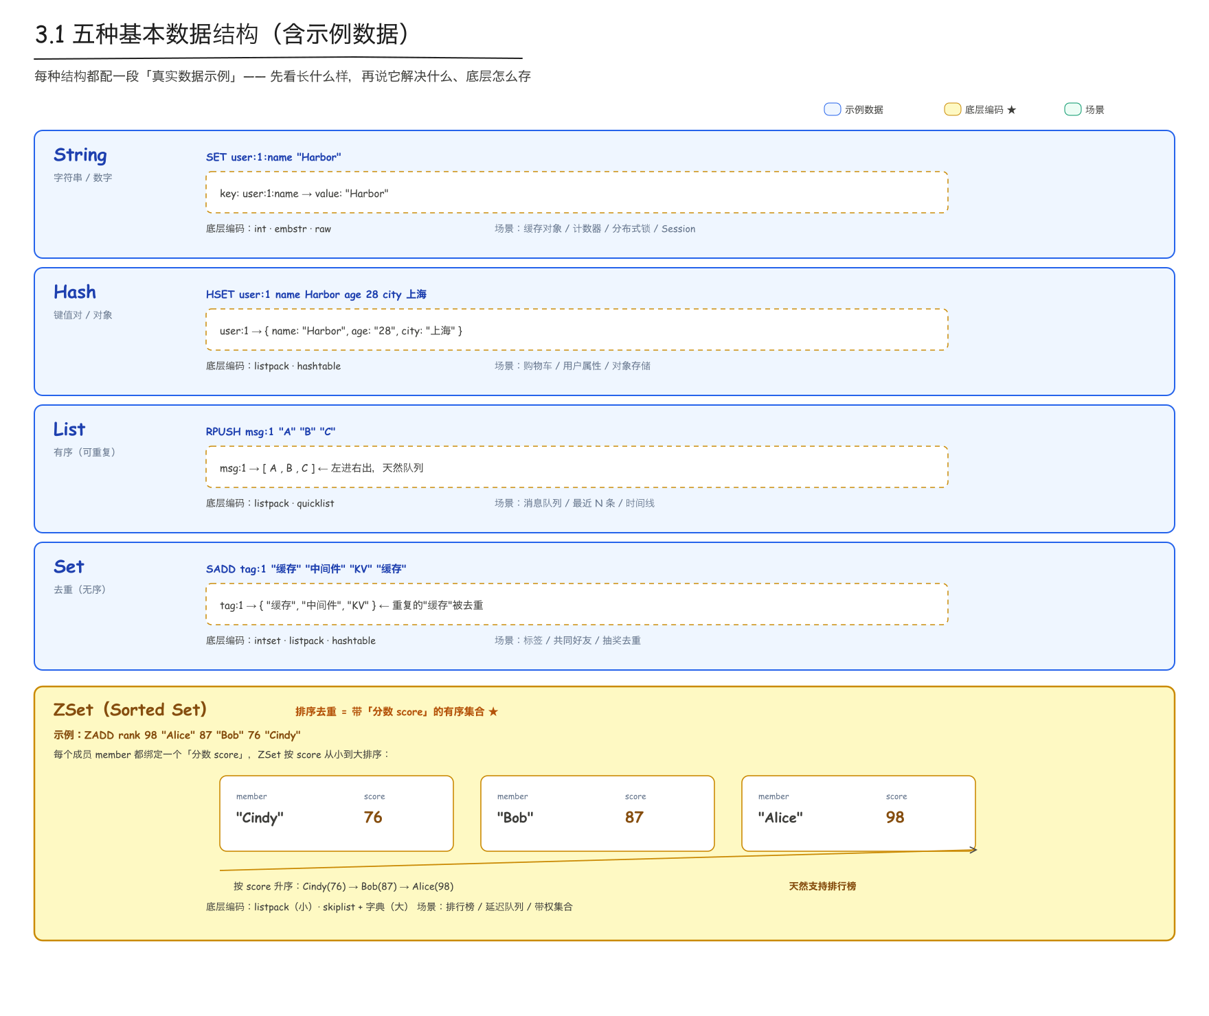Click the "Bob" 87 member card
This screenshot has height=1016, width=1209.
click(x=598, y=813)
